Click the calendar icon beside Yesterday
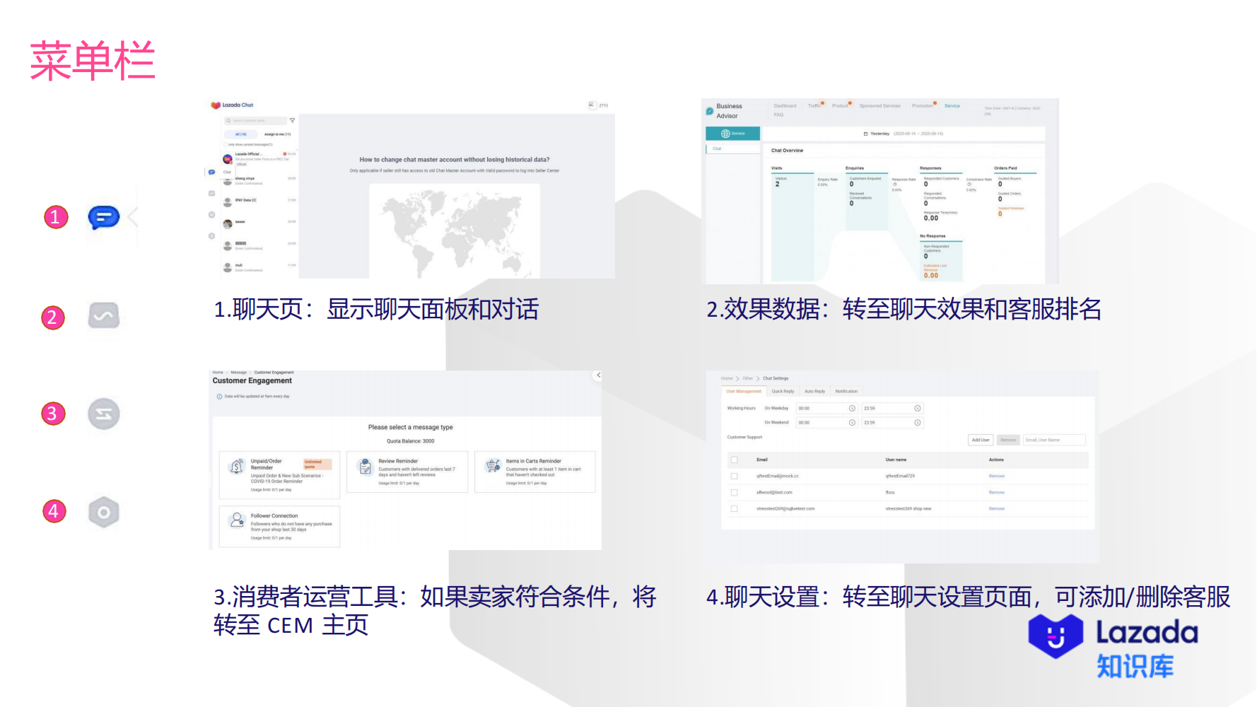This screenshot has width=1257, height=707. pos(866,134)
